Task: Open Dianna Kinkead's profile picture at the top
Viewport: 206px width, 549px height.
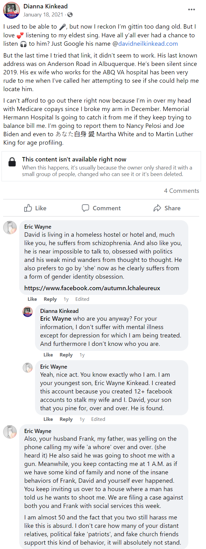Action: [x=11, y=10]
